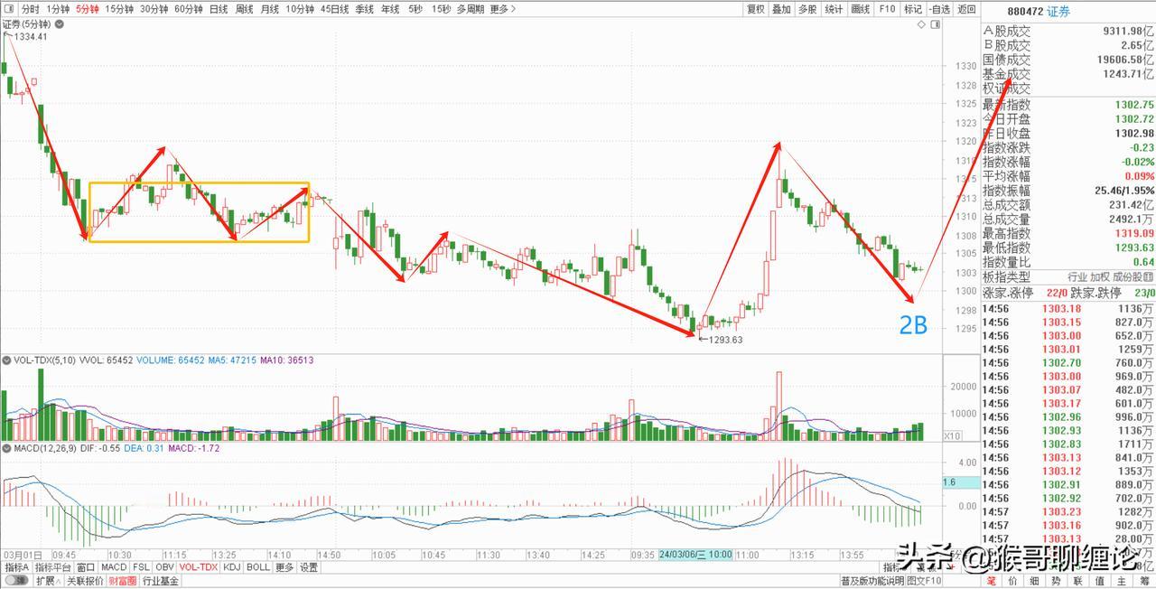The width and height of the screenshot is (1156, 589).
Task: Click the 总成交额 value 231.42亿
Action: 1131,205
